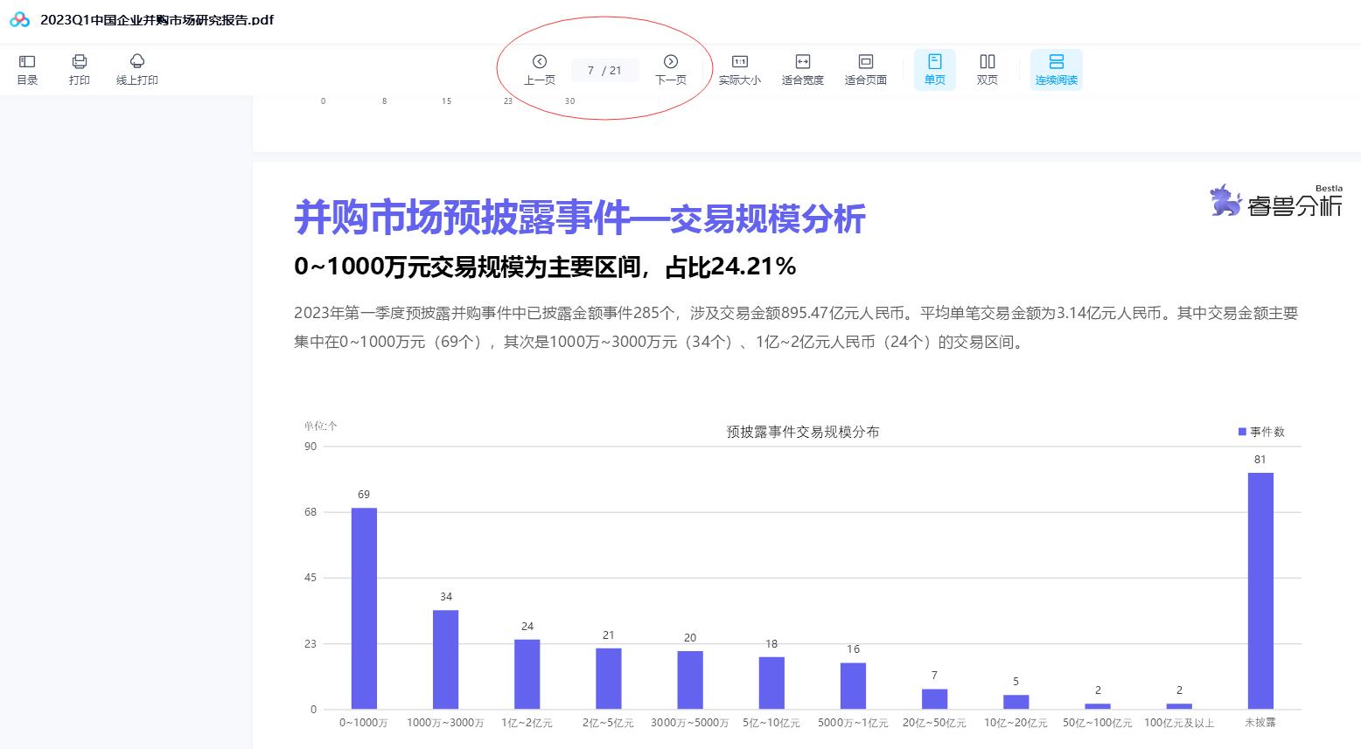Advance to next page with 下一页
This screenshot has height=749, width=1361.
tap(671, 69)
